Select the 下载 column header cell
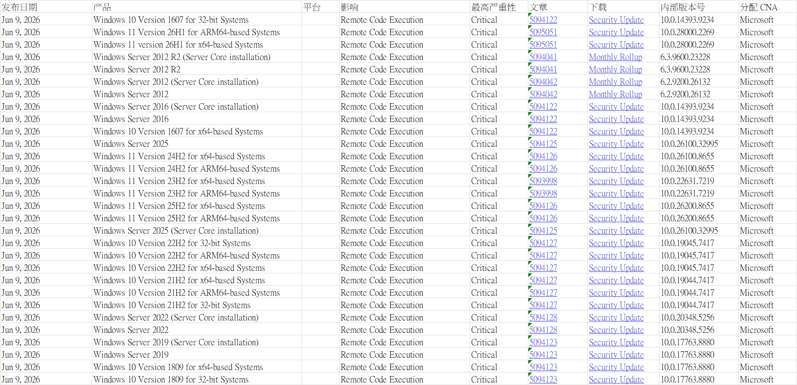797x385 pixels. click(623, 7)
